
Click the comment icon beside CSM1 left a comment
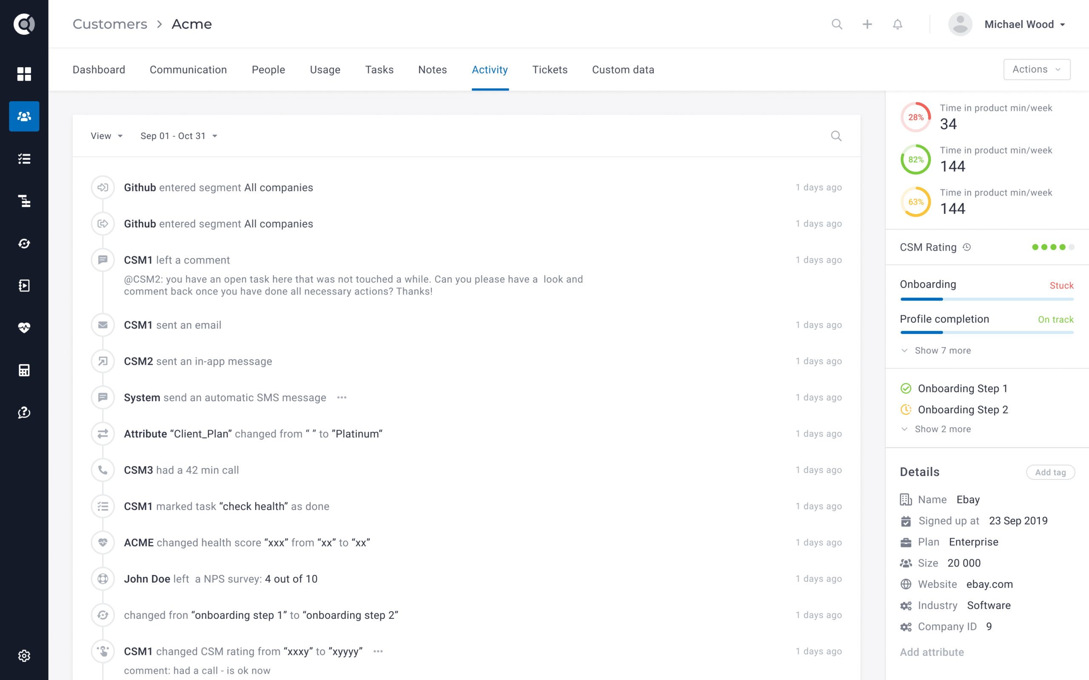[103, 260]
